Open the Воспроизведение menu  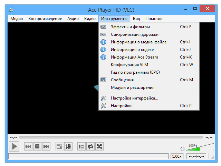click(45, 19)
